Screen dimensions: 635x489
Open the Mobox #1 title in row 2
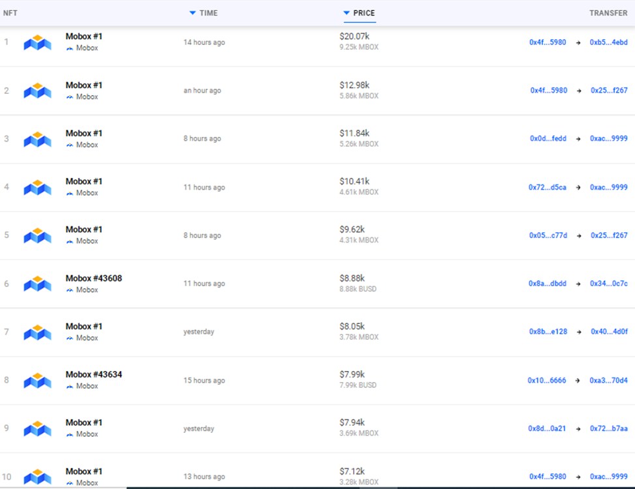coord(84,85)
